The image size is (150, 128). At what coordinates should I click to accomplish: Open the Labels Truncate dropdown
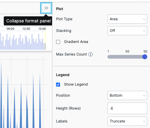pos(127,121)
